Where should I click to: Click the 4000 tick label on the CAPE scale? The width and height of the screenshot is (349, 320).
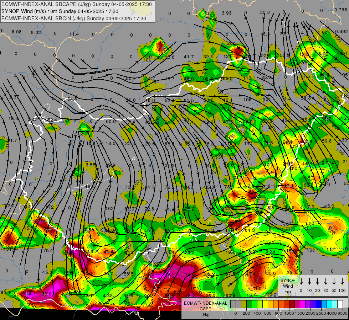pos(332,313)
